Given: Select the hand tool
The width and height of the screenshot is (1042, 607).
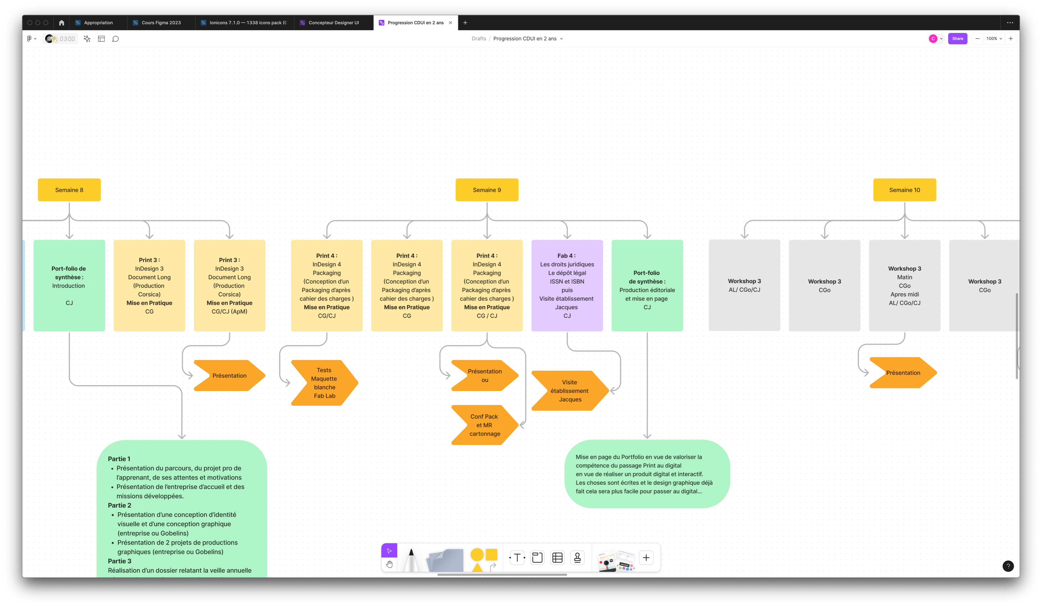Looking at the screenshot, I should pyautogui.click(x=389, y=565).
